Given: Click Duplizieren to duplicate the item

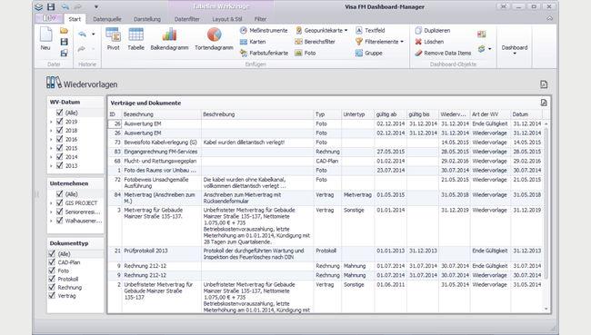Looking at the screenshot, I should [x=433, y=31].
